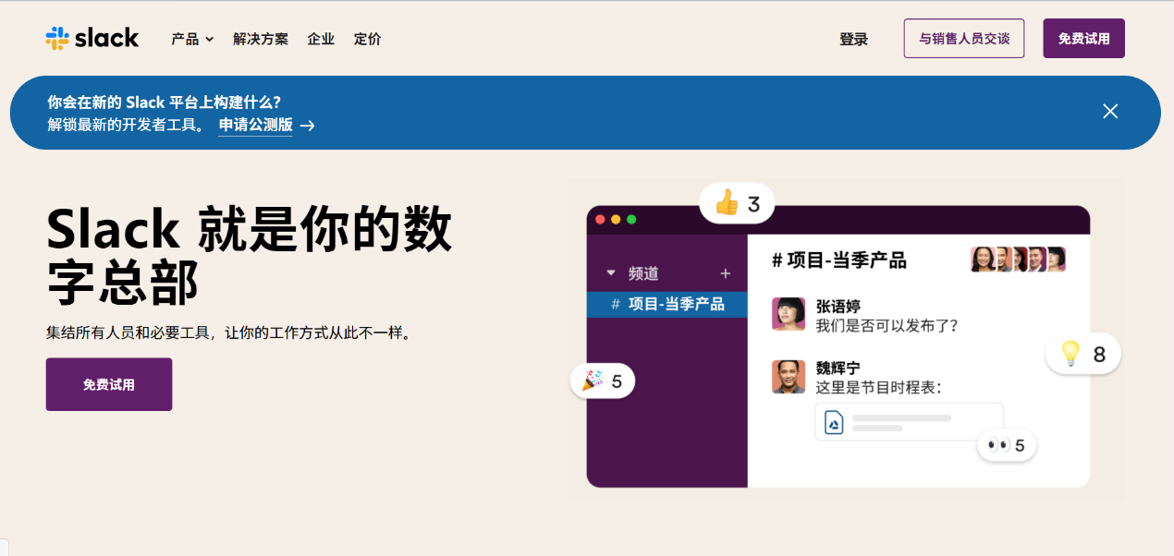This screenshot has height=556, width=1174.
Task: Click the banner text 你会在新的 Slack 平台上构建什么?
Action: 165,103
